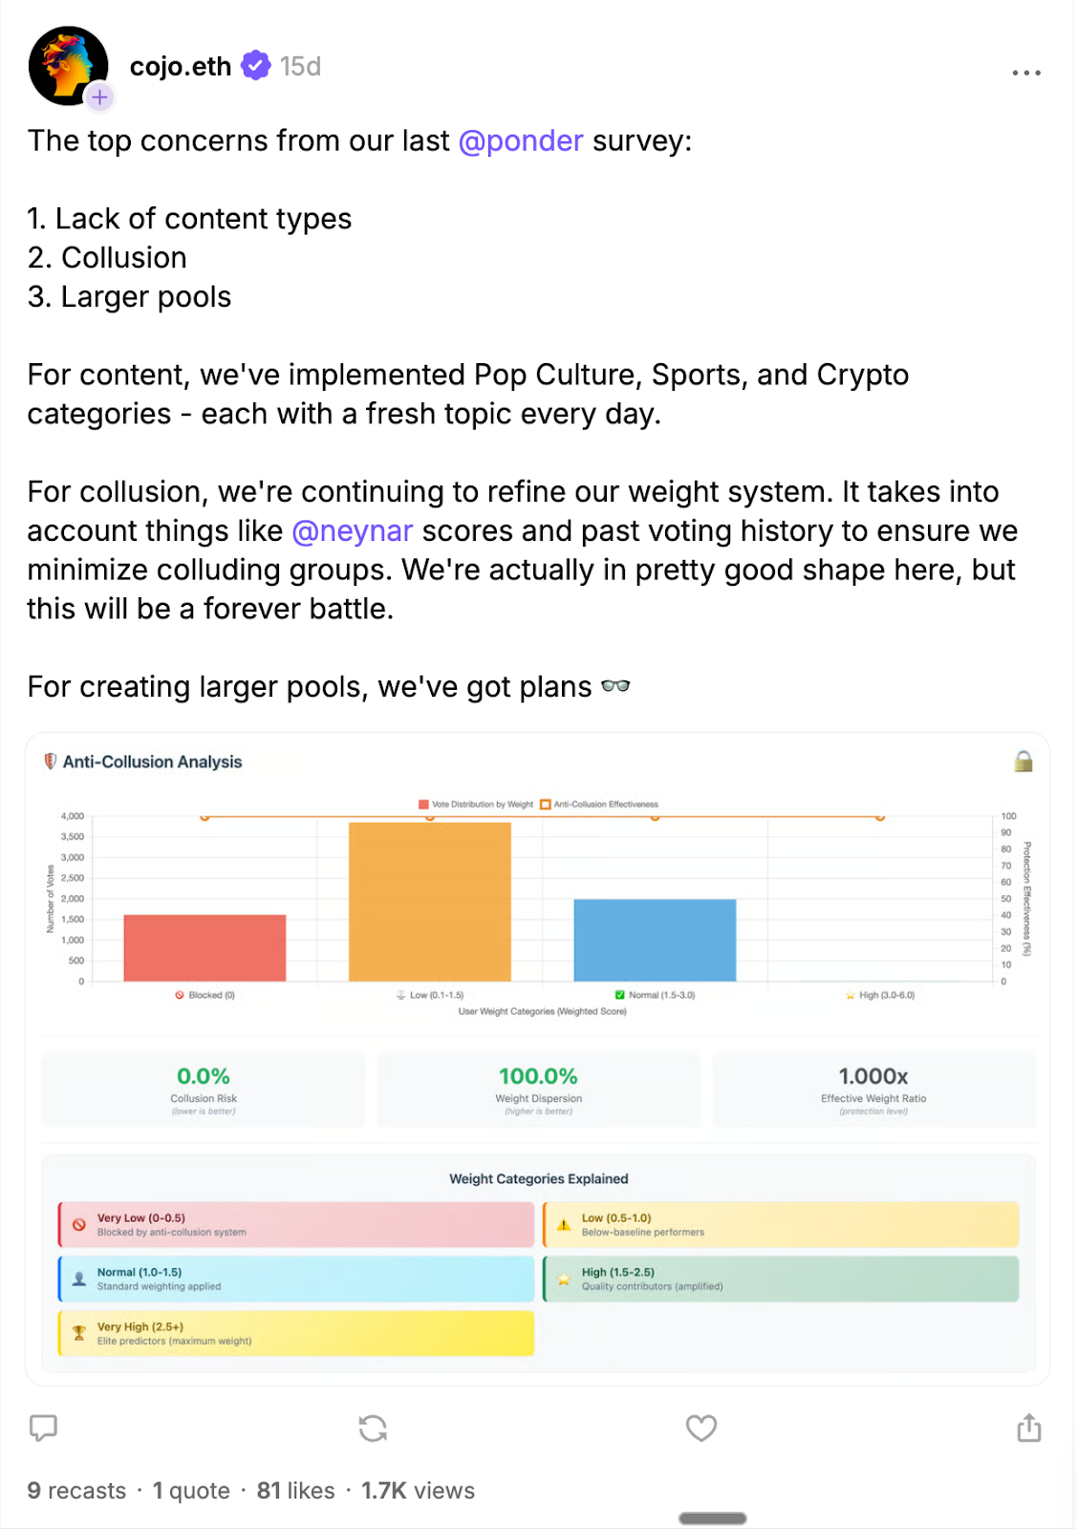Follow cojo.eth via the plus badge
Viewport: 1077px width, 1529px height.
click(x=99, y=97)
